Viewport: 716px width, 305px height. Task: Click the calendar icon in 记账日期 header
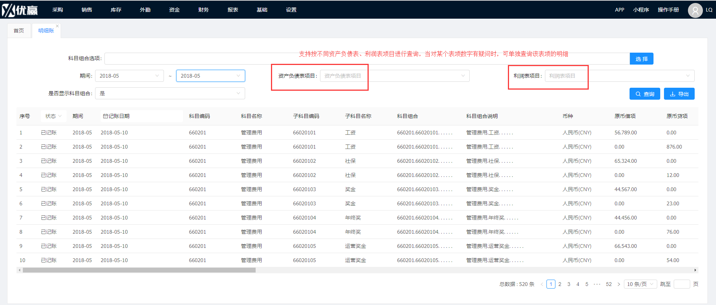[x=105, y=116]
